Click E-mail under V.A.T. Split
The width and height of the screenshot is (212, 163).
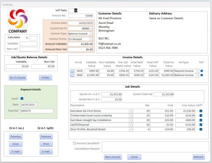pos(46,152)
